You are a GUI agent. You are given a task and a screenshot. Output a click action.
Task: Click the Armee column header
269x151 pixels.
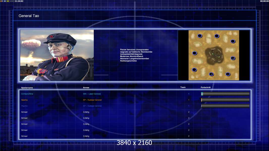[x=86, y=88]
